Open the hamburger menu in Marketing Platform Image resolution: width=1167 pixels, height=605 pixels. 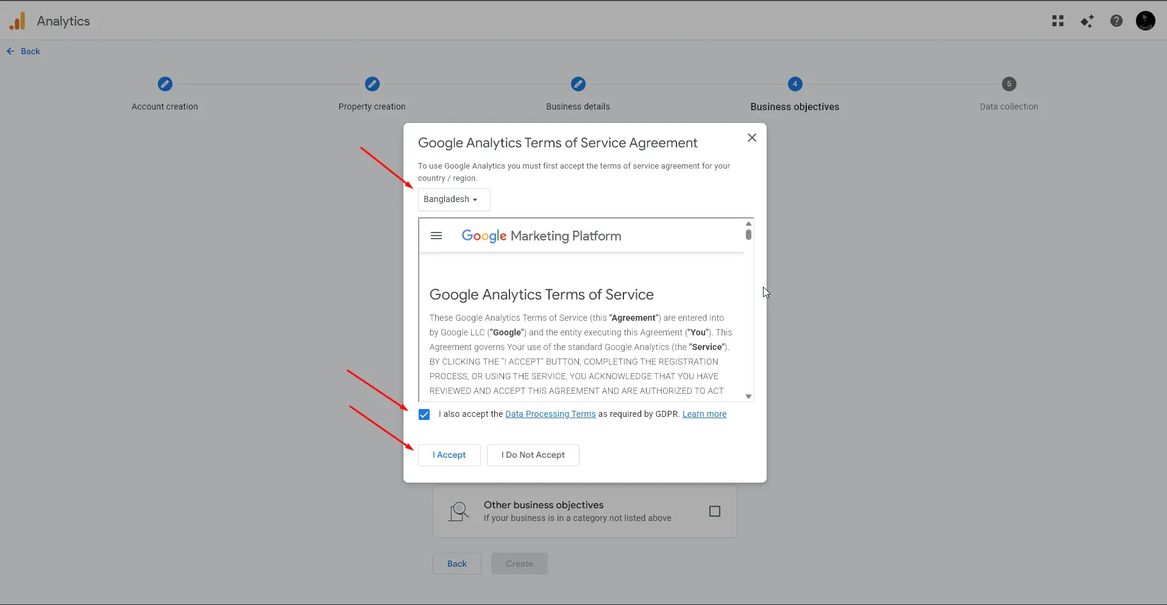(x=436, y=236)
